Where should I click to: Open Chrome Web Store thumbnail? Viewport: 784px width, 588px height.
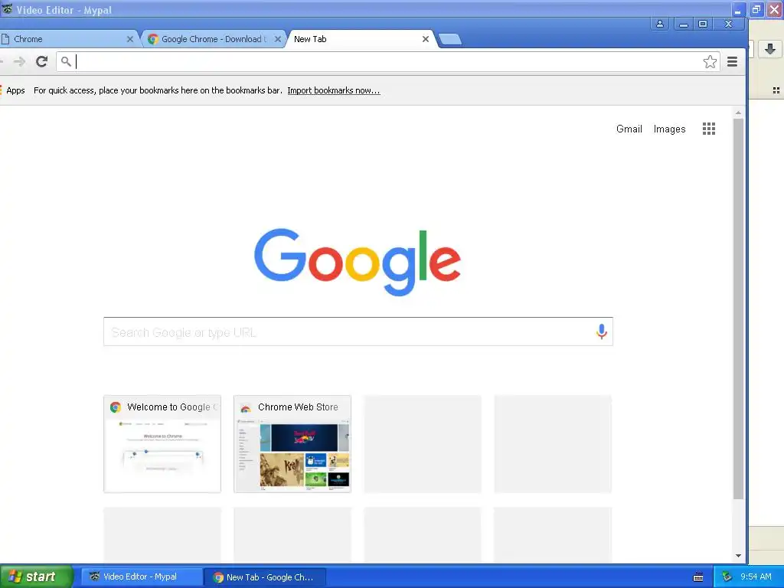point(292,444)
